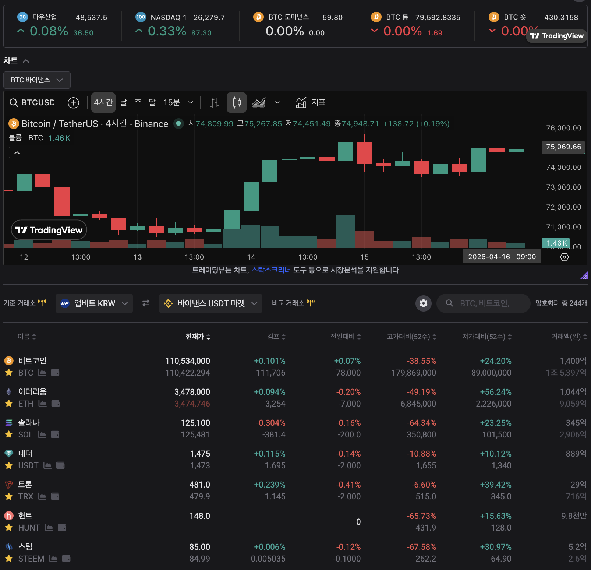Swap base and compare exchanges

point(146,303)
